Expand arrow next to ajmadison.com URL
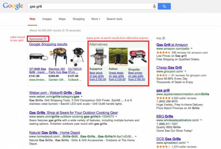This screenshot has width=221, height=149. pos(188,143)
